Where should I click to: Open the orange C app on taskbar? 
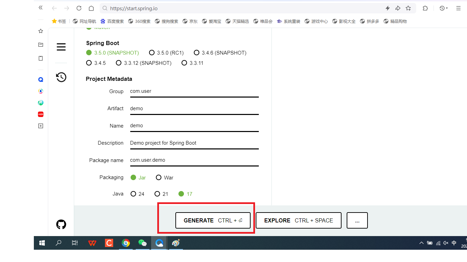[x=109, y=243]
